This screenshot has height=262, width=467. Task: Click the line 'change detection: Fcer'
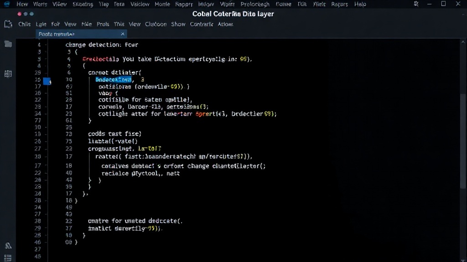(x=102, y=45)
